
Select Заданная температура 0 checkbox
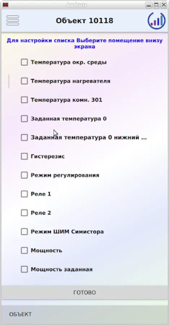(x=24, y=119)
